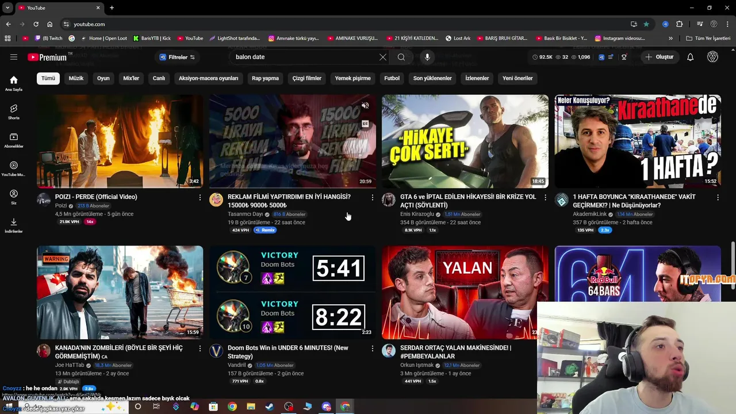The height and width of the screenshot is (414, 736).
Task: Select the Çizgi filmler chip
Action: pyautogui.click(x=307, y=78)
